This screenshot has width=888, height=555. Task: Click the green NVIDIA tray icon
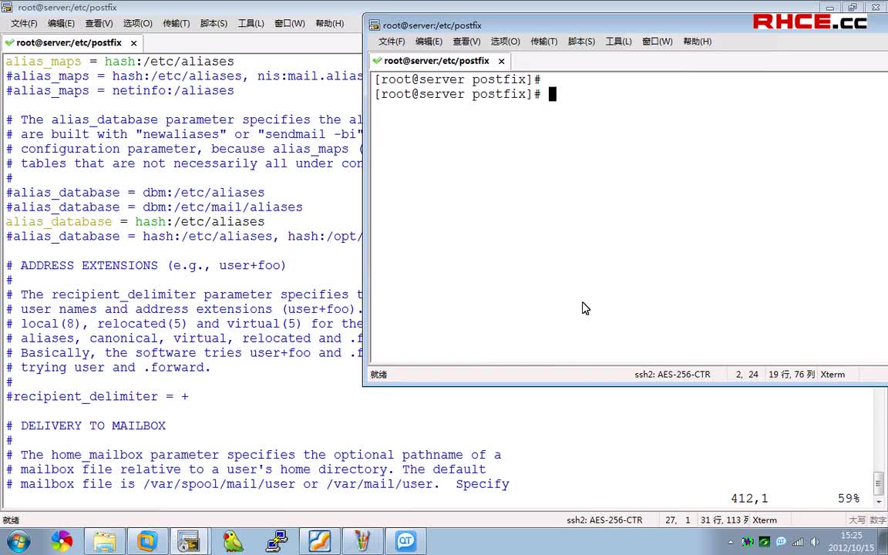764,542
